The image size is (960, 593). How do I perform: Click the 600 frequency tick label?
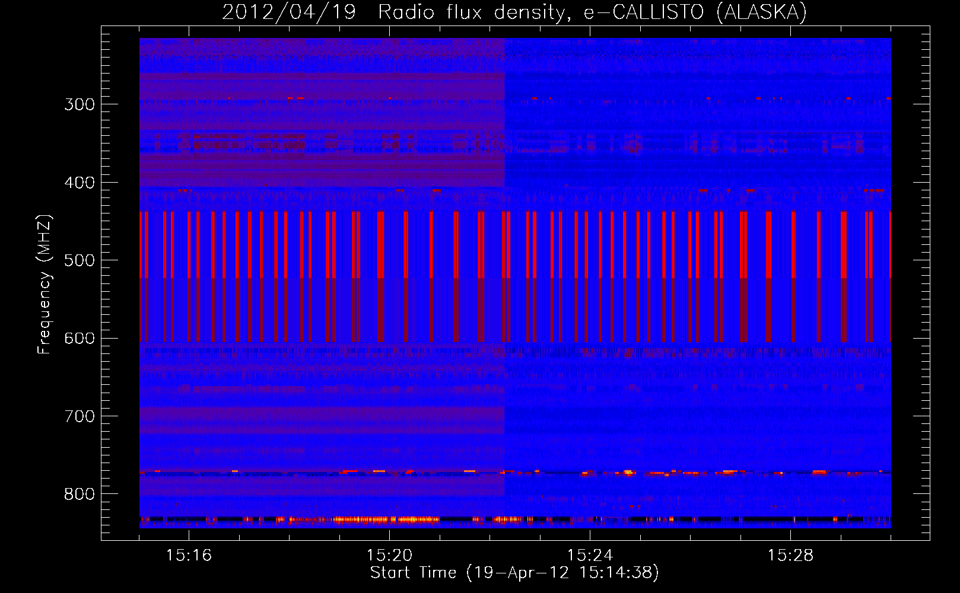(80, 339)
